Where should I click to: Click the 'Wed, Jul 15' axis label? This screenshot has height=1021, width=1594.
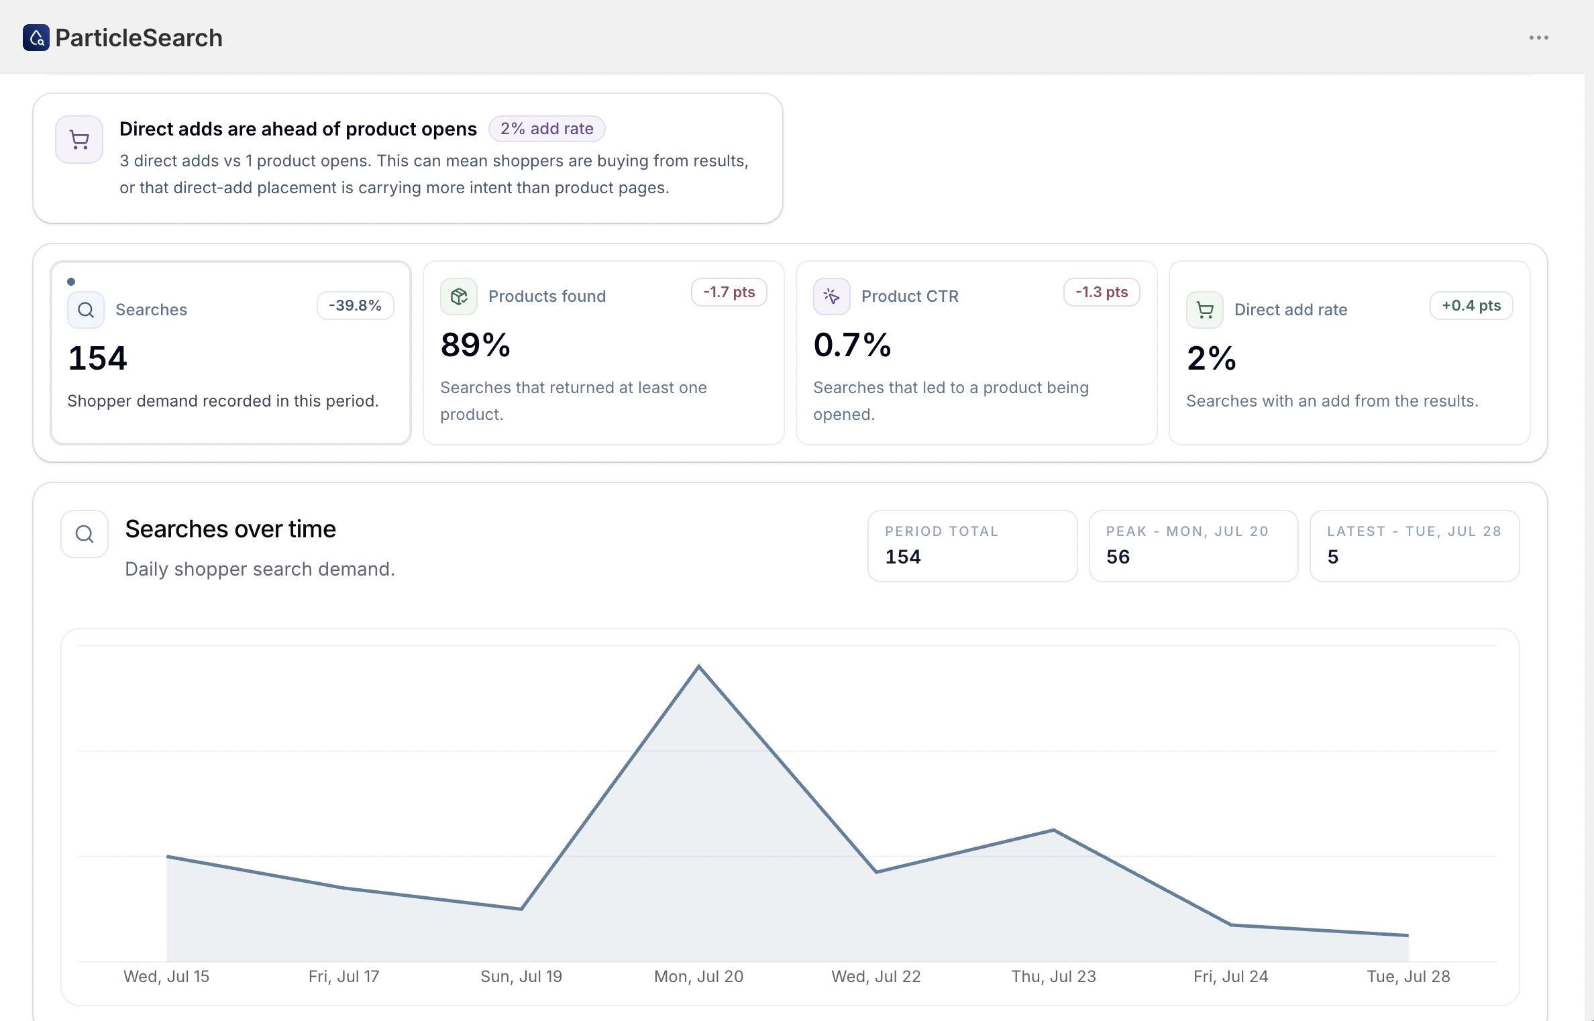[166, 977]
